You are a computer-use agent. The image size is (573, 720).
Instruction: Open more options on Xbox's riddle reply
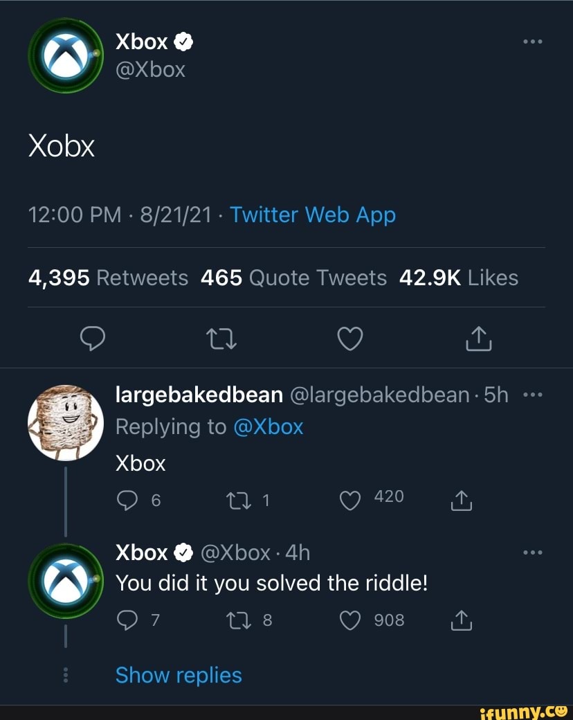tap(533, 552)
